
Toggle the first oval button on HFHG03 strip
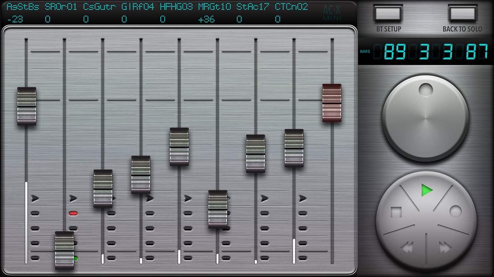(188, 213)
